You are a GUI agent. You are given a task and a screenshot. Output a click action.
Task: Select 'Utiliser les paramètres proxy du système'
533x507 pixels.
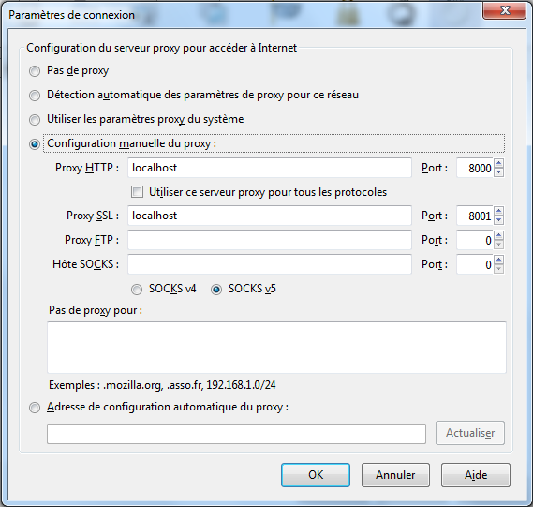35,120
